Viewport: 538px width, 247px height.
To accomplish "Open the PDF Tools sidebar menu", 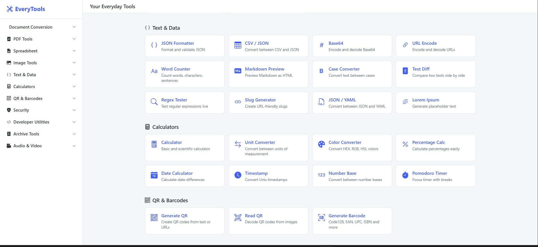I will pos(41,39).
